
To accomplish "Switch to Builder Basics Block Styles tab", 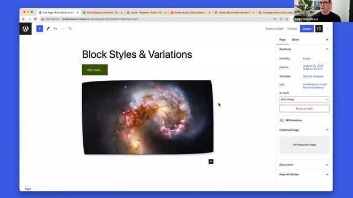I will coord(190,13).
